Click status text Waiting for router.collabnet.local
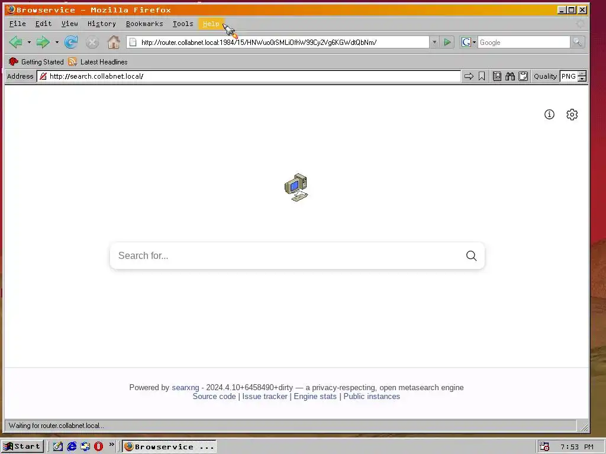Screen dimensions: 606x454 pos(56,426)
